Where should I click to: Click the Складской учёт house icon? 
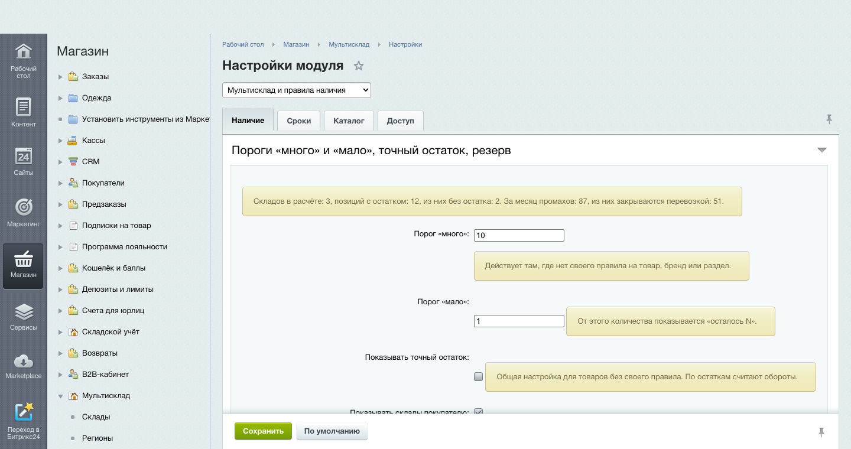pyautogui.click(x=73, y=332)
